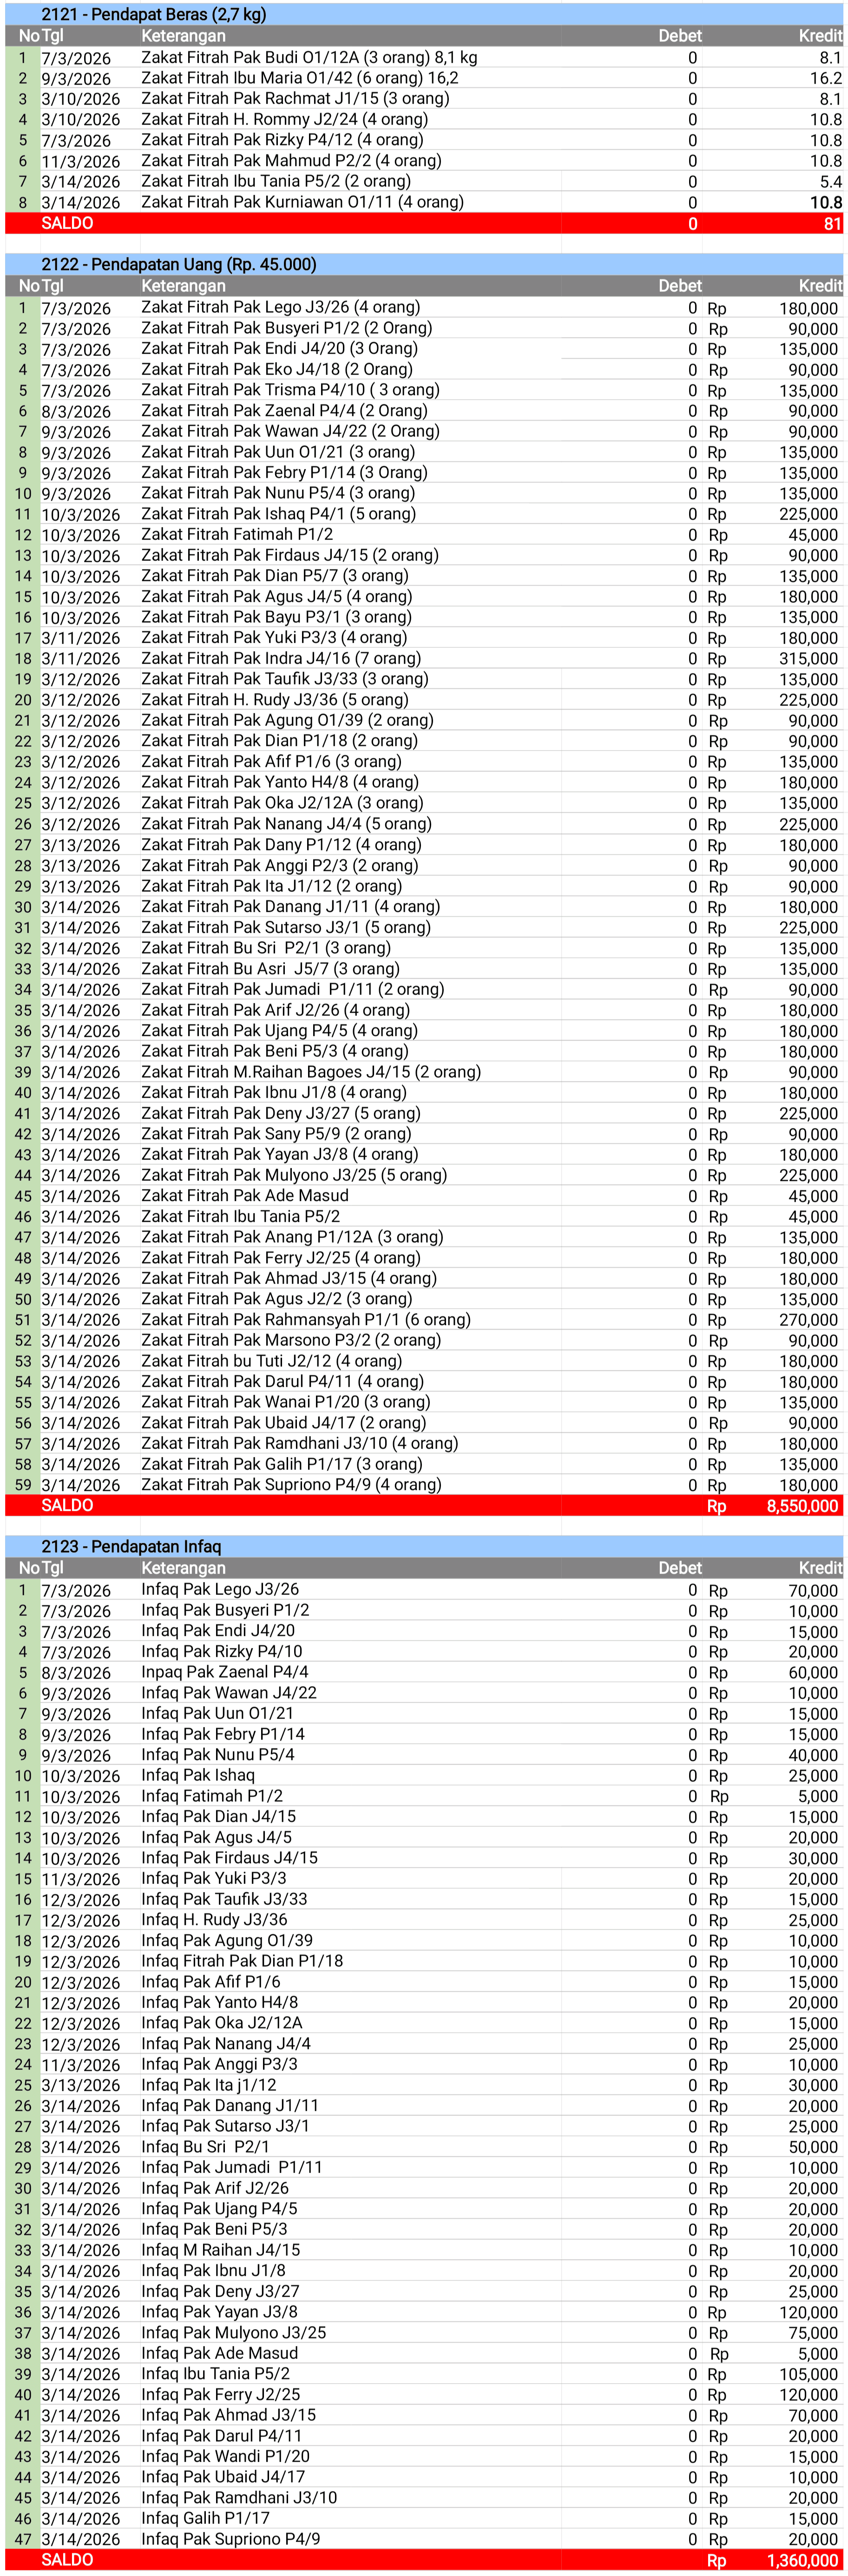Image resolution: width=848 pixels, height=2576 pixels.
Task: Click the infaq SALDO total "1,360,000"
Action: click(802, 2561)
